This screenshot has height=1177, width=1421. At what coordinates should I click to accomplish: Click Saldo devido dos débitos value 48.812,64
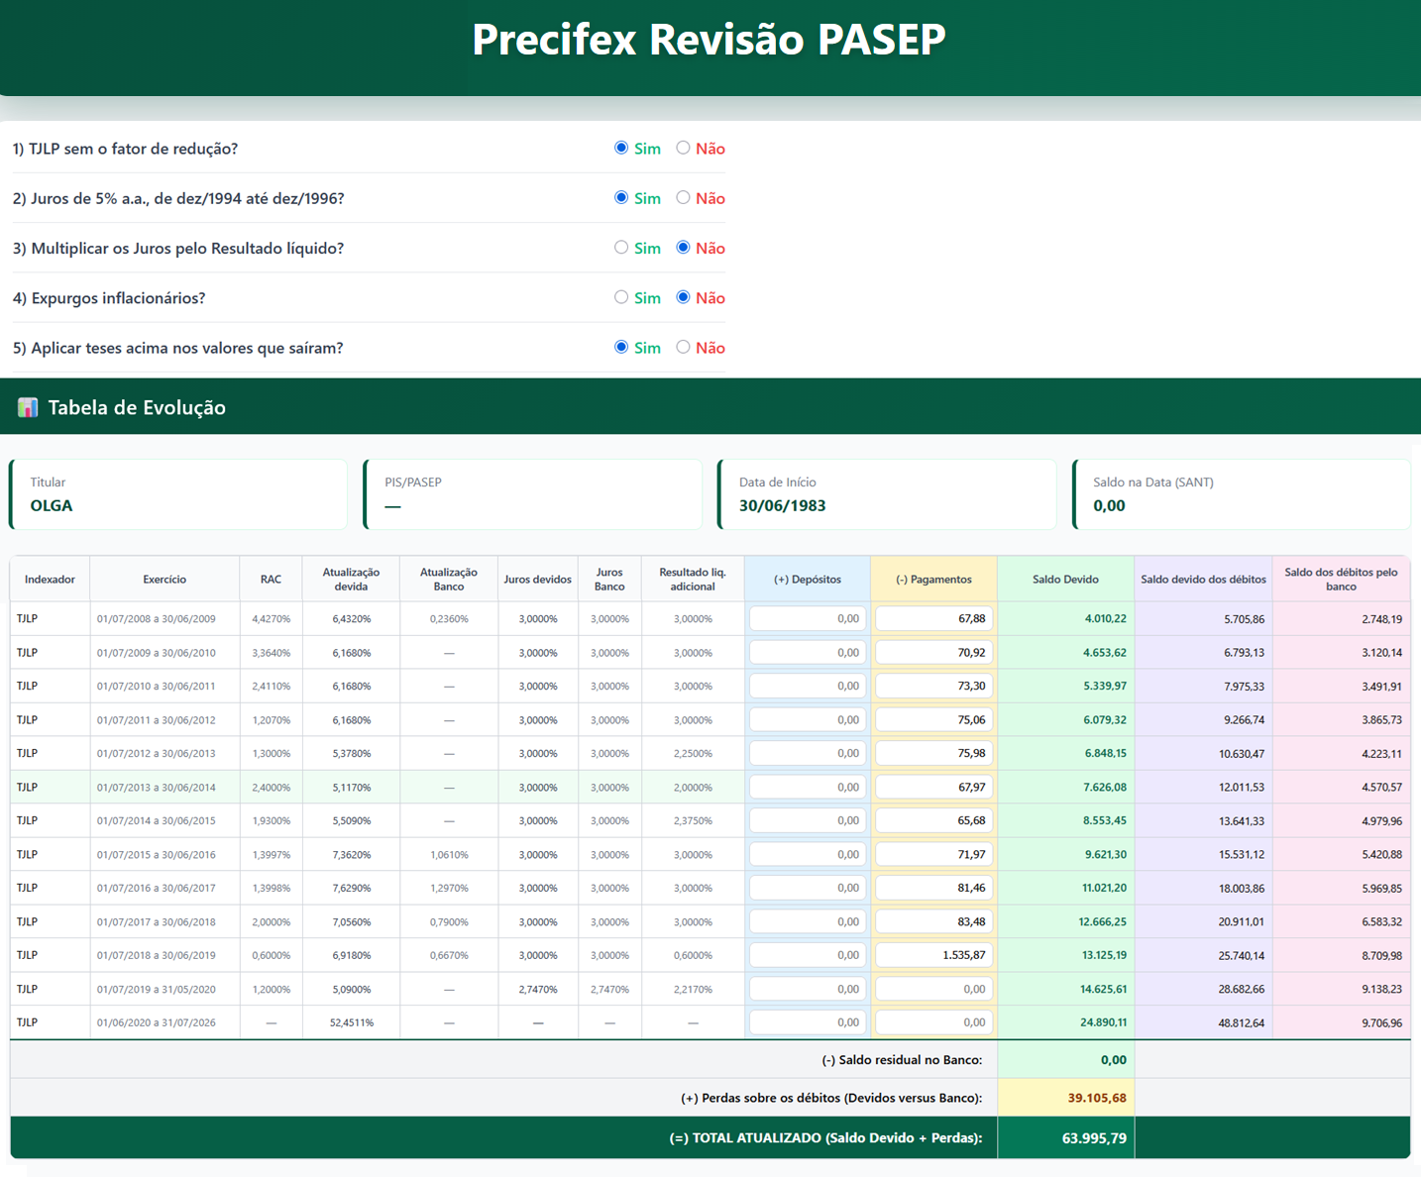[x=1242, y=1023]
